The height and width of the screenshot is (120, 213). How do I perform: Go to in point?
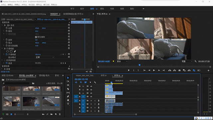click(144, 70)
